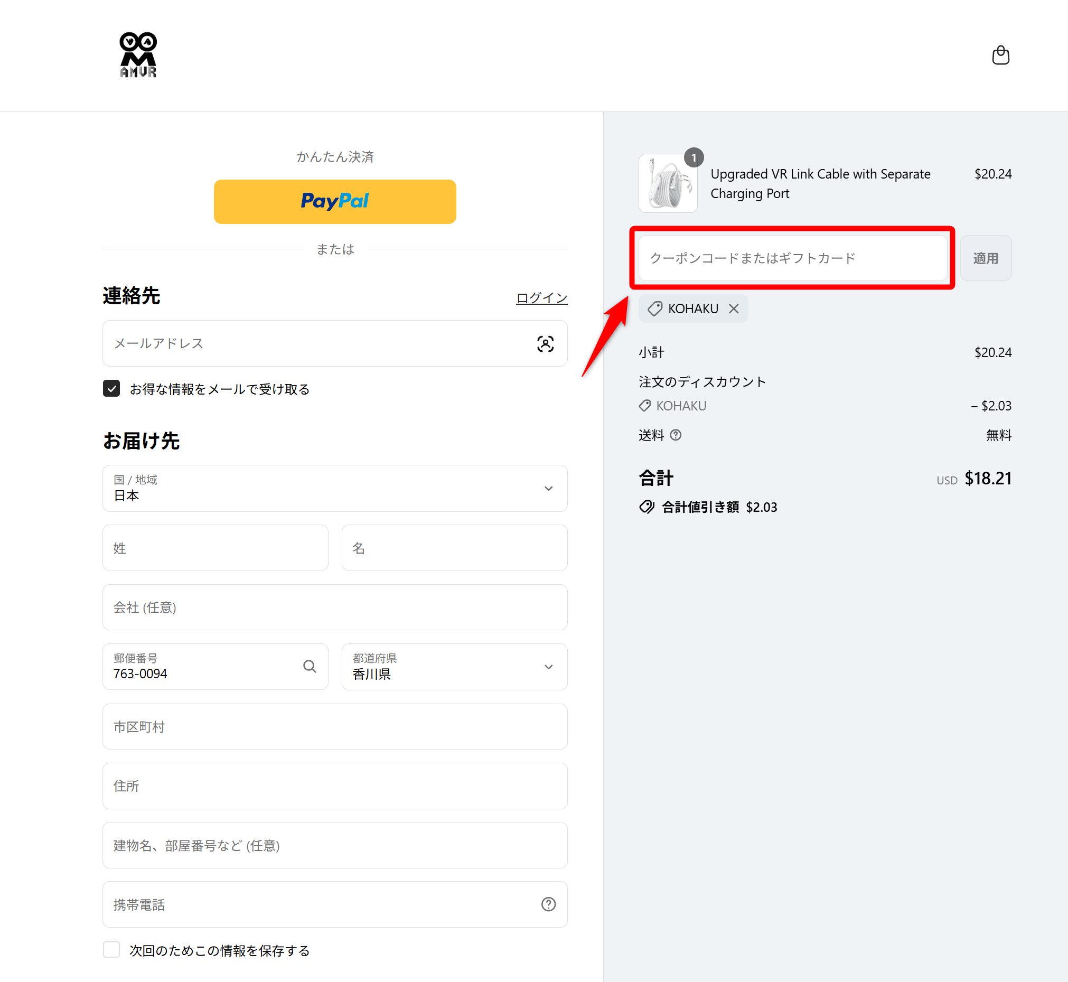Viewport: 1068px width, 982px height.
Task: Open the shopping bag cart icon
Action: [1000, 55]
